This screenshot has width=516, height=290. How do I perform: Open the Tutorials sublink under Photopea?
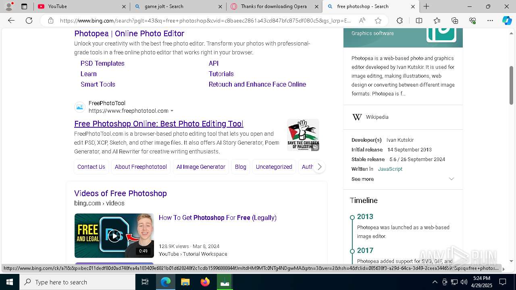(221, 74)
